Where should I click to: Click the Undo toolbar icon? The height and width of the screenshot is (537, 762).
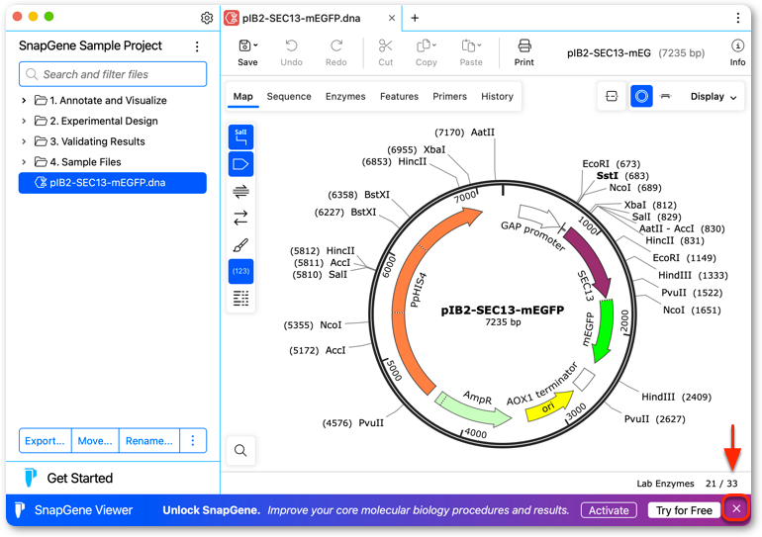pos(291,45)
